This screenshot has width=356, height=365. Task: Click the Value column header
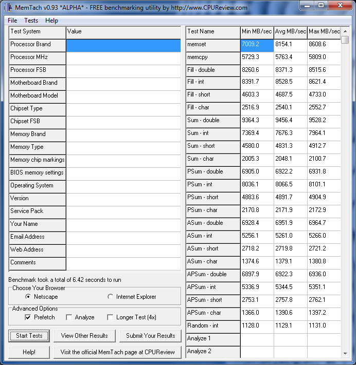(123, 32)
